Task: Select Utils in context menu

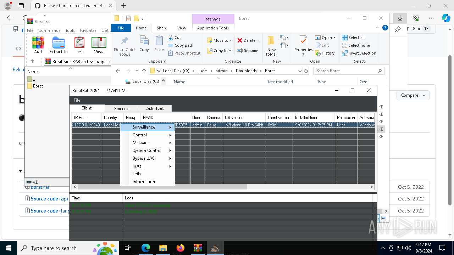Action: [148, 174]
